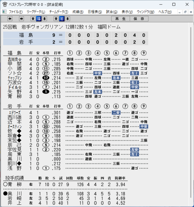Click 宇佐見's highlighted 左安 result
Image resolution: width=194 pixels, height=207 pixels.
click(x=134, y=149)
